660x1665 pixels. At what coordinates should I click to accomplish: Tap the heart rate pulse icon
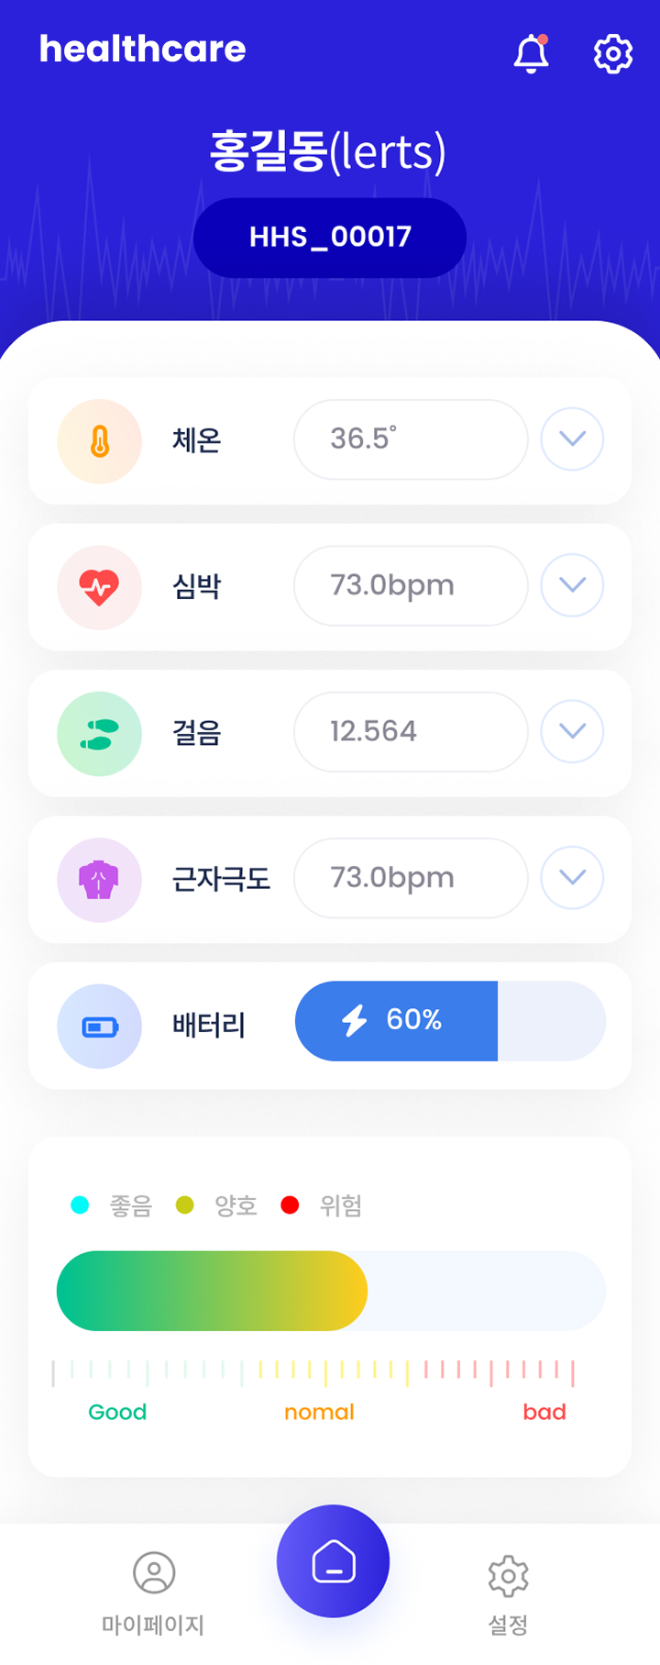[99, 587]
